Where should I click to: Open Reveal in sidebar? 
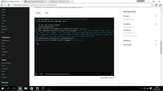[x=4, y=26]
